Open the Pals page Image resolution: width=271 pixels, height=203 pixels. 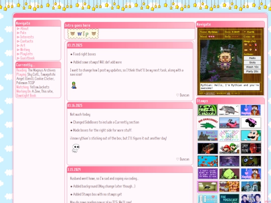tap(23, 33)
